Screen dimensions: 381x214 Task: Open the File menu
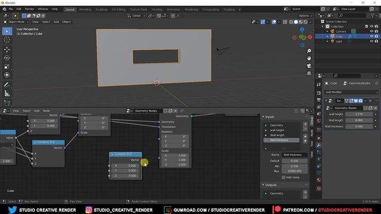click(11, 9)
